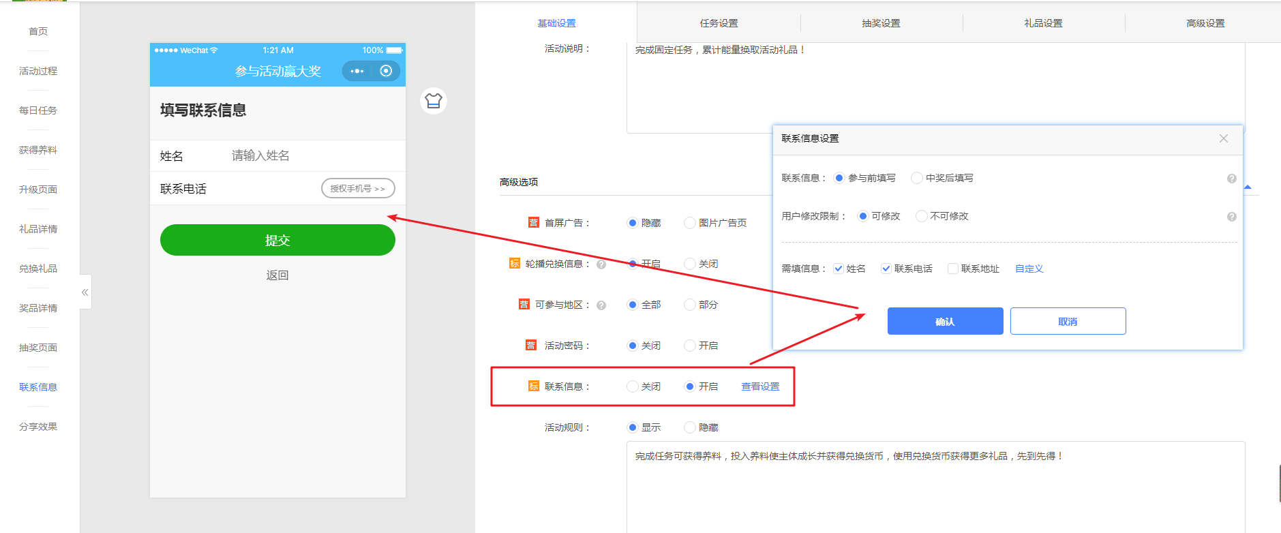
Task: Open 获得养料 in the left sidebar
Action: [x=38, y=150]
